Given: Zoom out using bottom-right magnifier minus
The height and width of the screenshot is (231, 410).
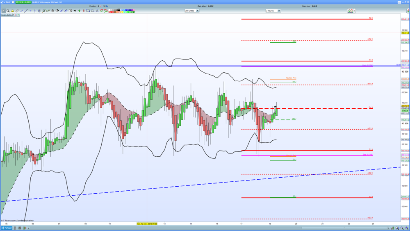Looking at the screenshot, I should [402, 228].
